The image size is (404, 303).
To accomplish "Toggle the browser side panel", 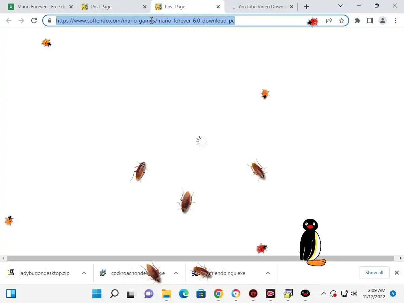I will point(370,21).
